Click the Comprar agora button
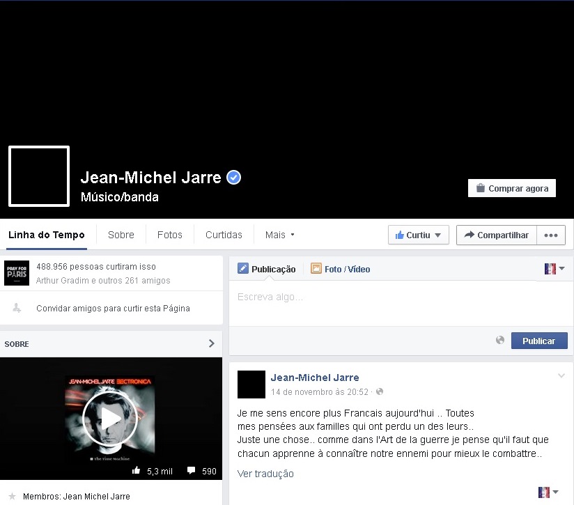 [x=512, y=188]
